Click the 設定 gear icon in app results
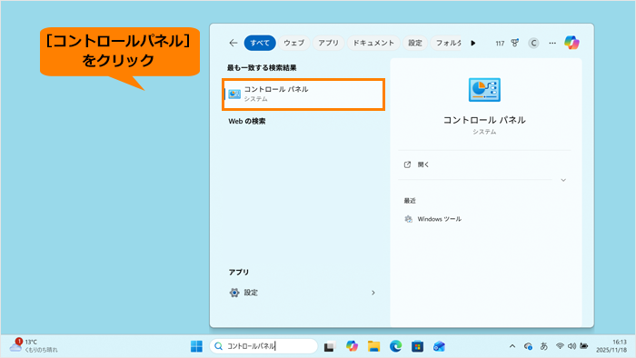Viewport: 636px width, 358px height. 234,293
